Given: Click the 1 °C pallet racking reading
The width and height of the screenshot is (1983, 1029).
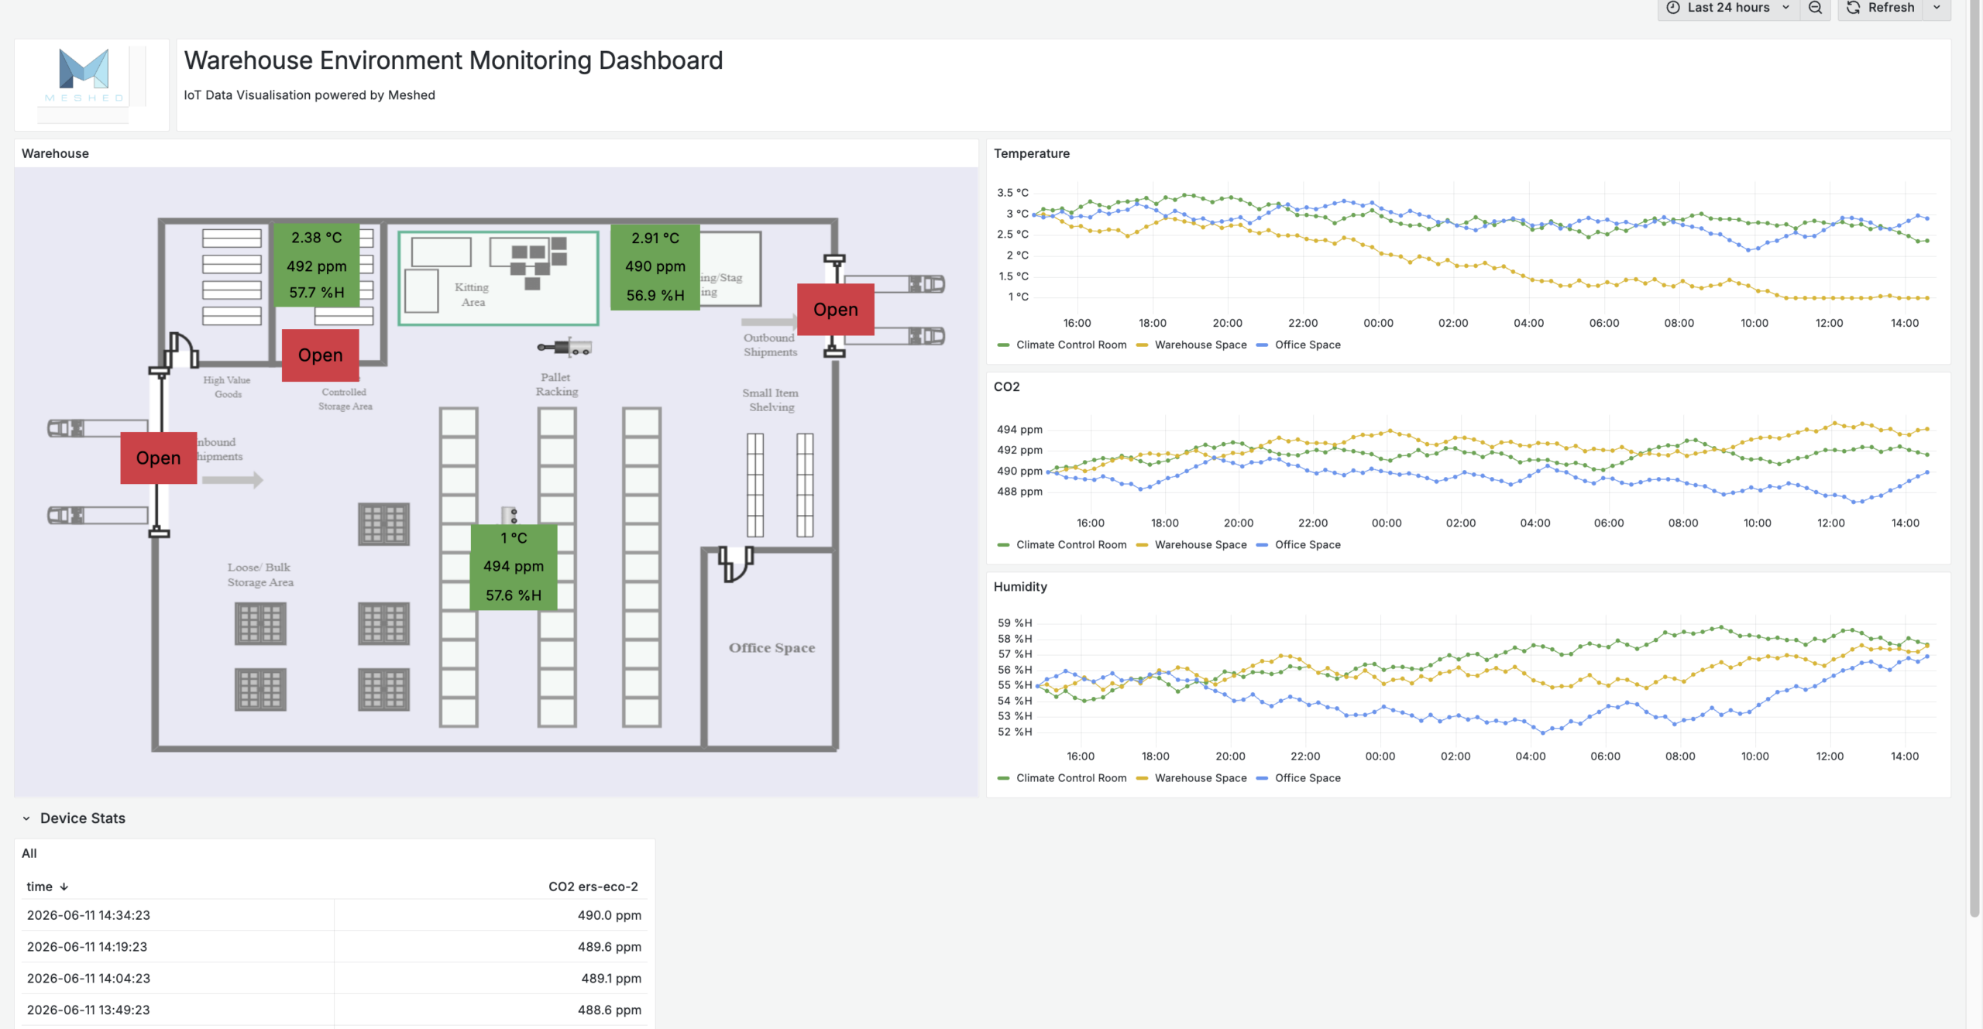Looking at the screenshot, I should click(513, 537).
